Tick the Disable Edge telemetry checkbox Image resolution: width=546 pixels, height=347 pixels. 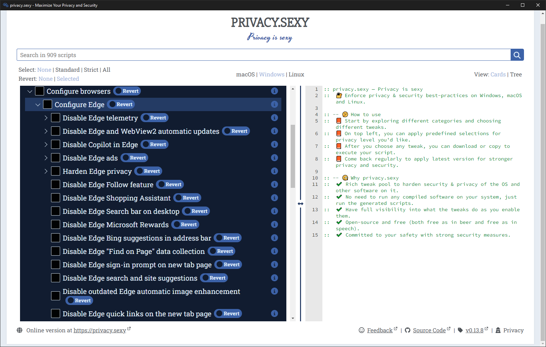pos(56,118)
